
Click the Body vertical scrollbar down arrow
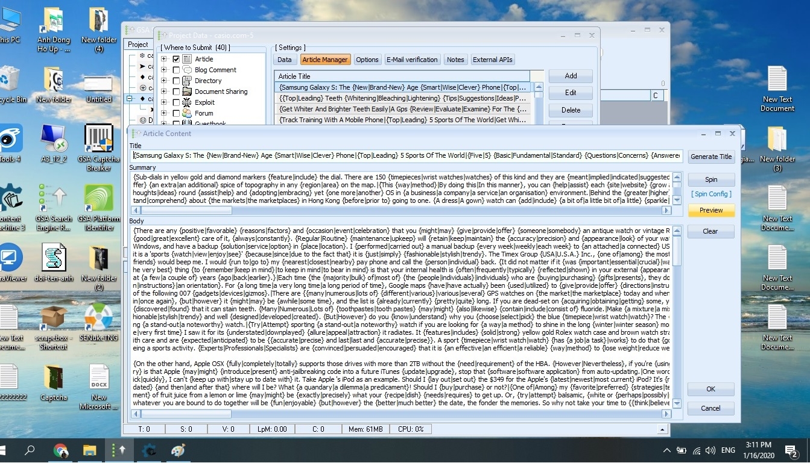click(x=677, y=404)
